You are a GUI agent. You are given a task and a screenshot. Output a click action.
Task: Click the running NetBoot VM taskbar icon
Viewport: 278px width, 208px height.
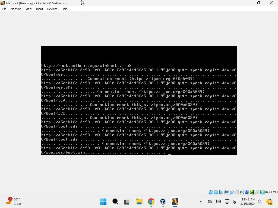click(175, 201)
